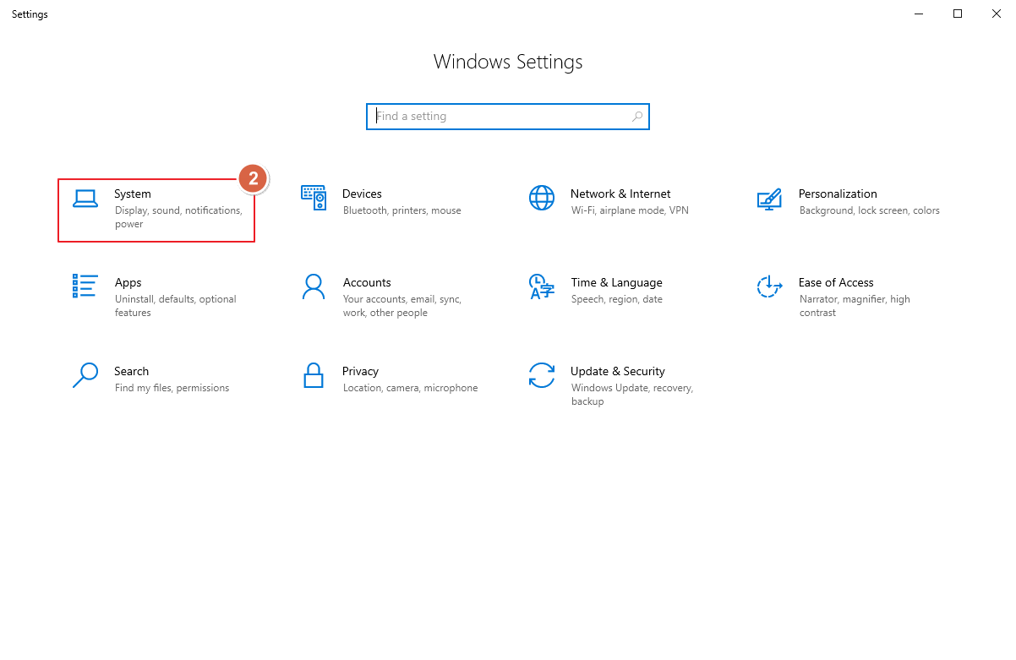1016x660 pixels.
Task: Open the Network & Internet globe icon
Action: tap(542, 198)
